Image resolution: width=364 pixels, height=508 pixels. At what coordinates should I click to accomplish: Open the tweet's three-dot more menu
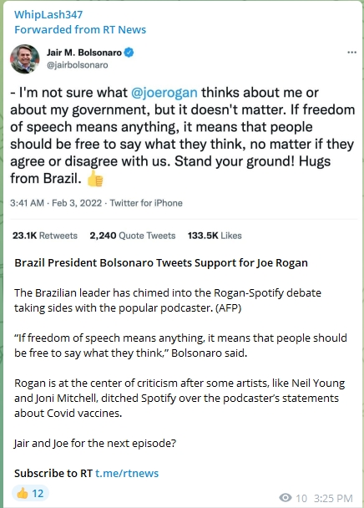351,52
